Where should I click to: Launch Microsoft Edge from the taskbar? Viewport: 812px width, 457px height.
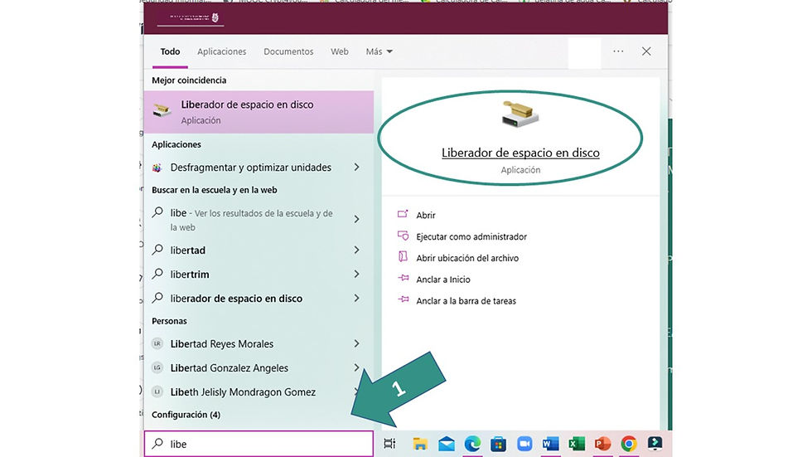tap(472, 444)
